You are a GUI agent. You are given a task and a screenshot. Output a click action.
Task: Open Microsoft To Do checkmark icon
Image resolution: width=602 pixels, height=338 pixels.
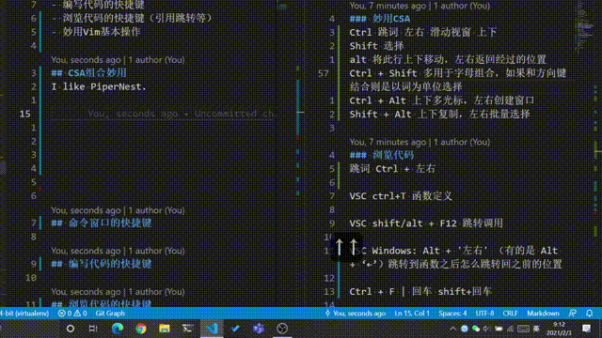[235, 329]
